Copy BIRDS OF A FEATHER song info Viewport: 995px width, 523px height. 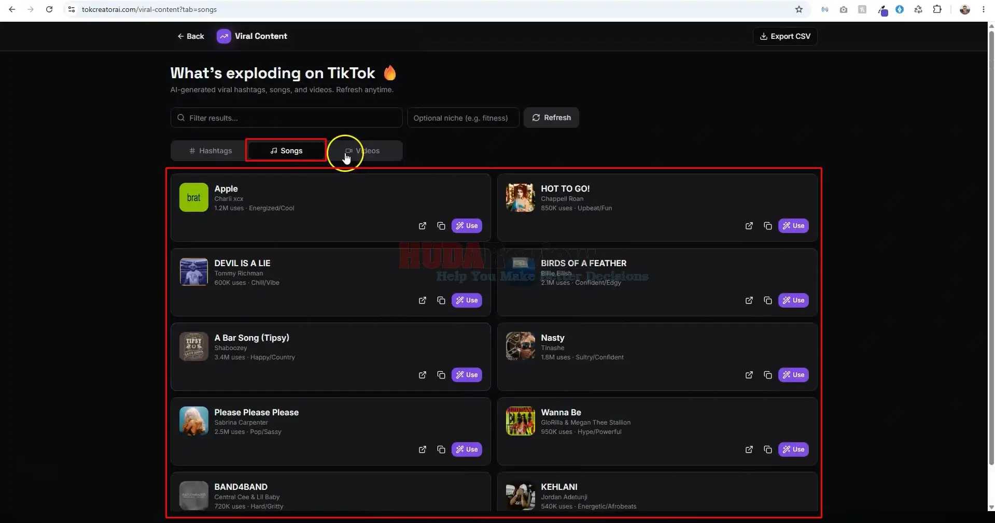pos(768,300)
